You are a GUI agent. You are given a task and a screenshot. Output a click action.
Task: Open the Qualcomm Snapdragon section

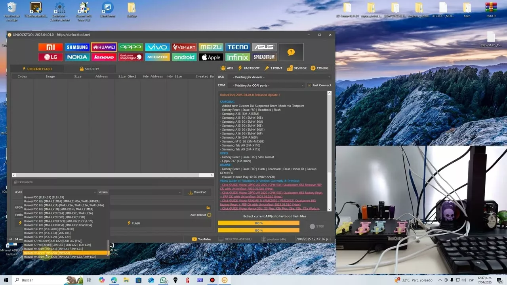coord(131,57)
